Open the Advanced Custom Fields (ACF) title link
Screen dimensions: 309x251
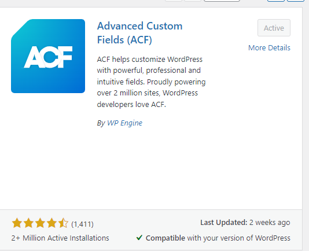coord(139,33)
